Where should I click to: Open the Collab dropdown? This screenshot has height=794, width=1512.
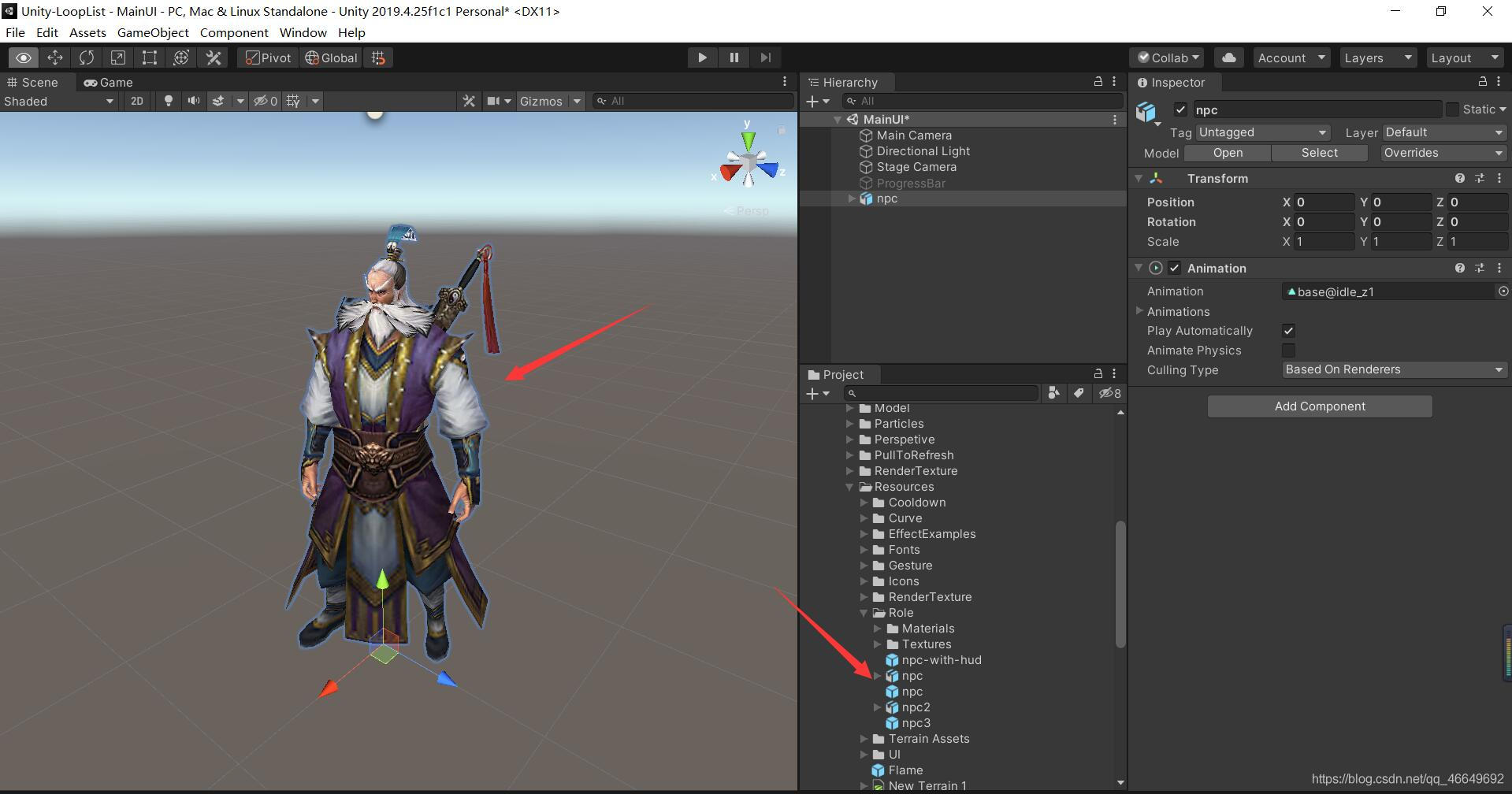pyautogui.click(x=1168, y=58)
